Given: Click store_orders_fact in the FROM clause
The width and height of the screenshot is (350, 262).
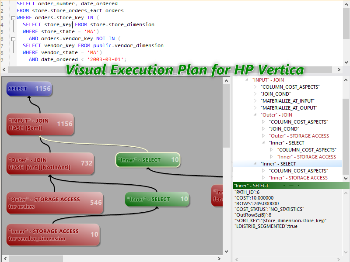Looking at the screenshot, I should pos(76,10).
